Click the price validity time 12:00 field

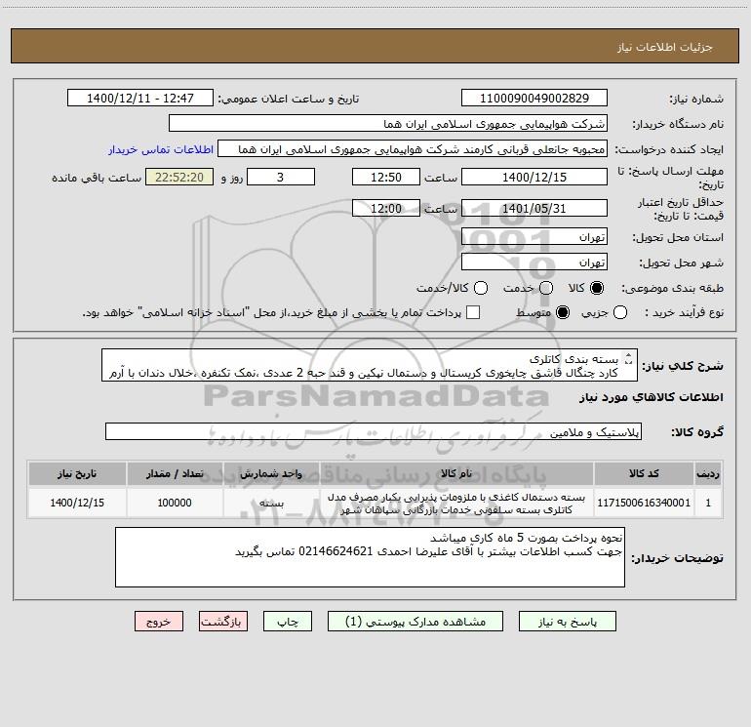coord(386,208)
